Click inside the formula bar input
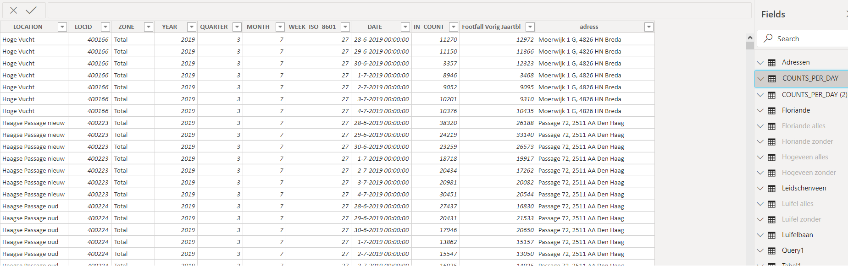Image resolution: width=848 pixels, height=266 pixels. (x=399, y=10)
